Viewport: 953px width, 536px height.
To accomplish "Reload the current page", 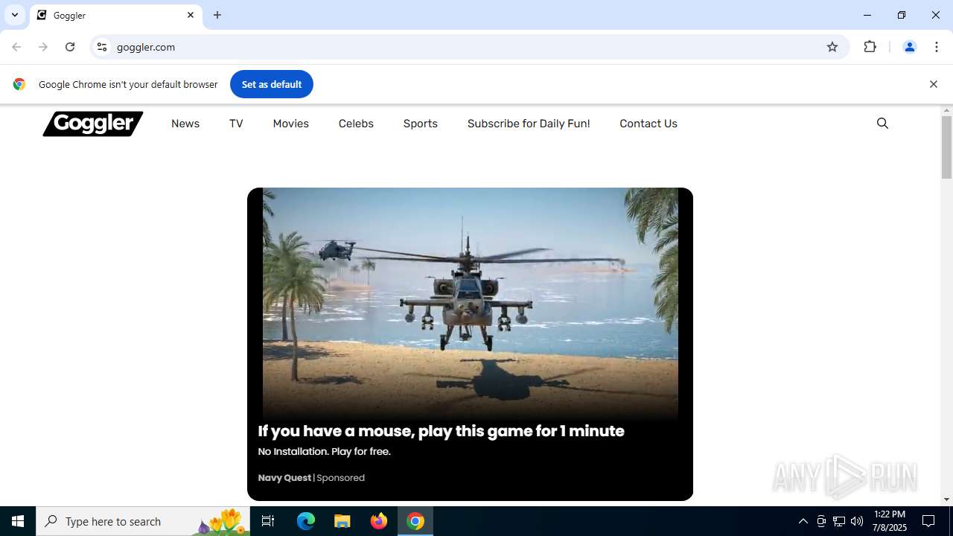I will 70,47.
